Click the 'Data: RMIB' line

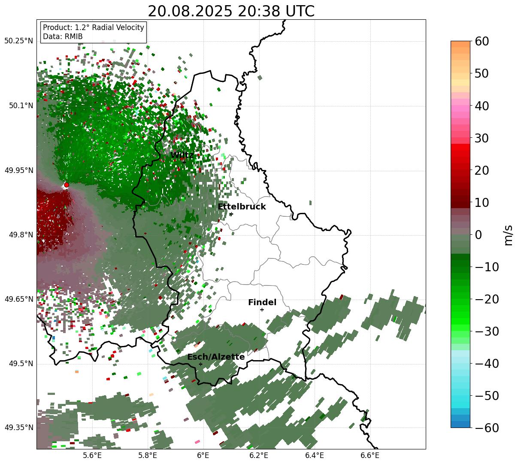63,37
